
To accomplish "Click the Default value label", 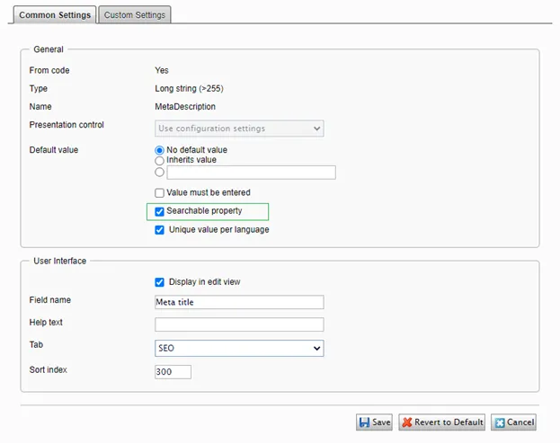I will point(54,150).
